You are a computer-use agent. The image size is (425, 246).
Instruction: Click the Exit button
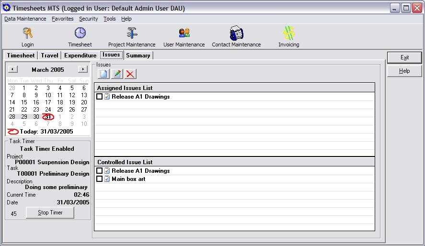point(404,57)
